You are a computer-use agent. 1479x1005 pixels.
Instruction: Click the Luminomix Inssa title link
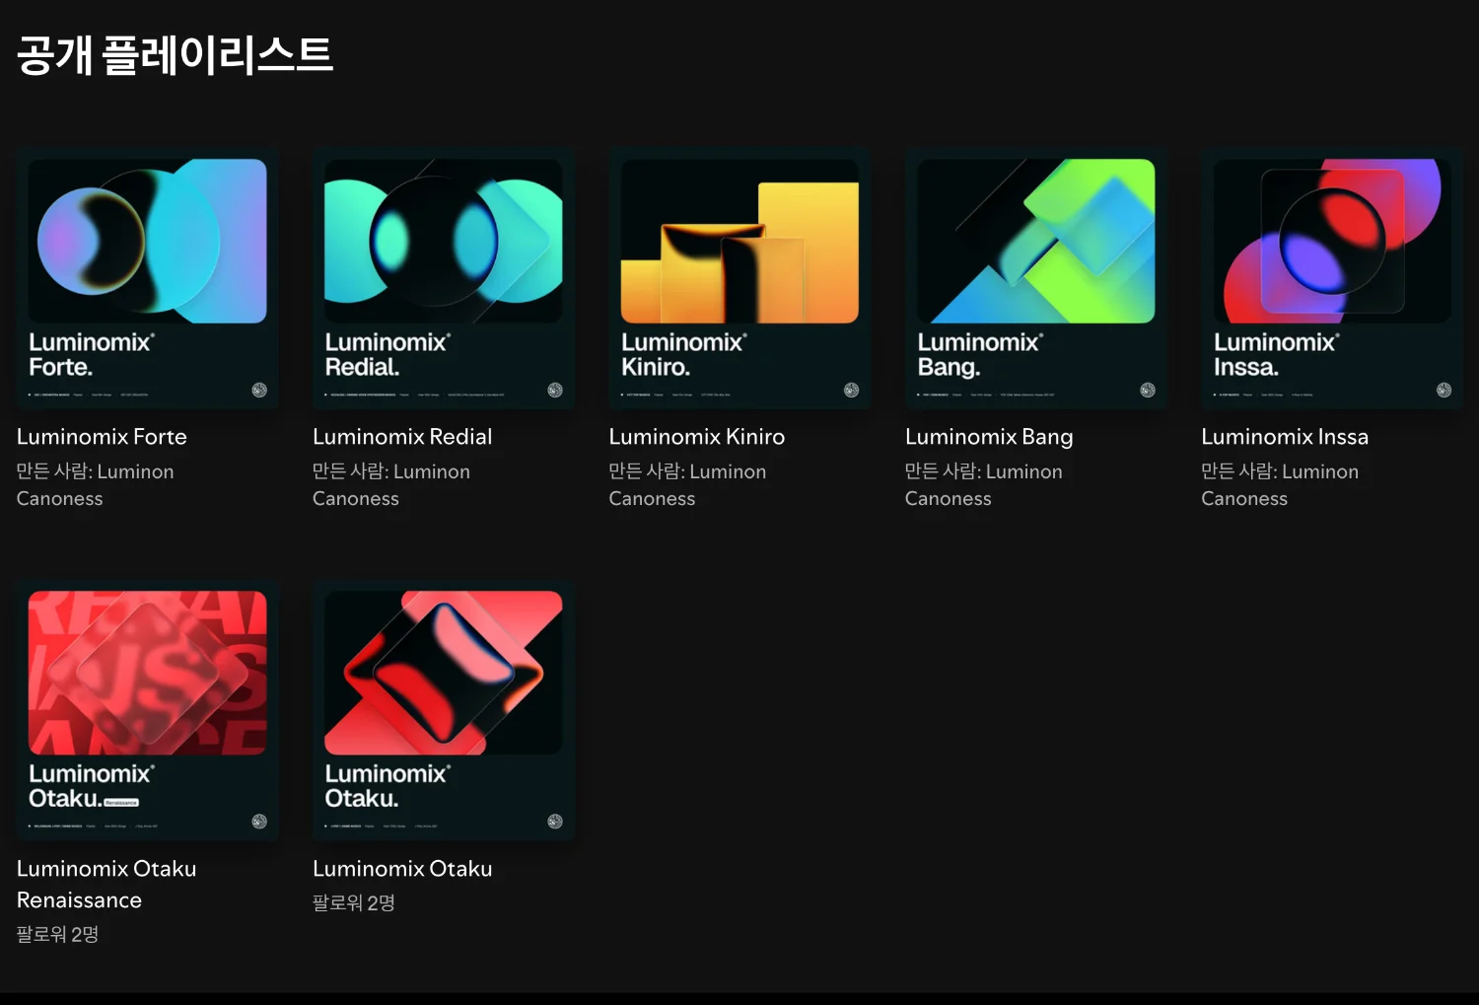[1284, 437]
